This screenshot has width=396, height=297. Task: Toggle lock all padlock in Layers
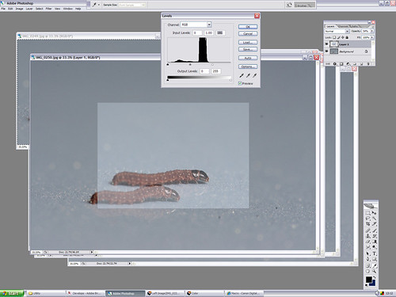(x=347, y=37)
